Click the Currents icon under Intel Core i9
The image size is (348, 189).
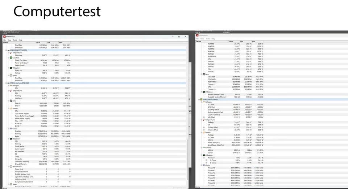(204, 147)
